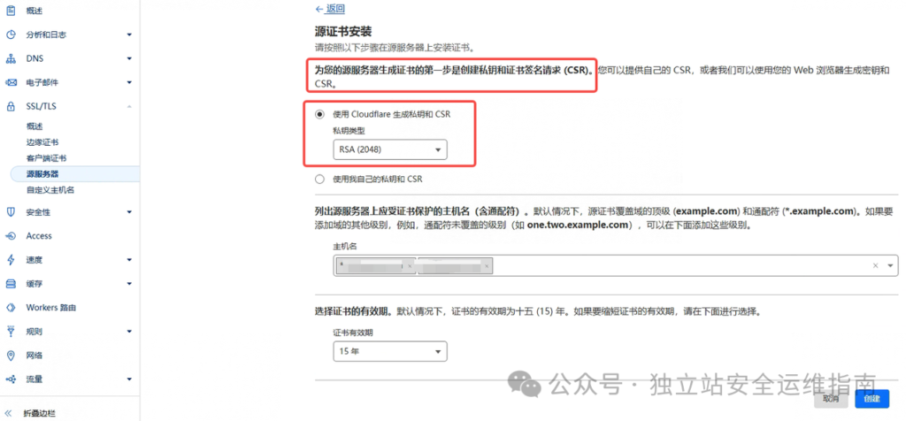This screenshot has height=421, width=906.
Task: Clear all hostnames with the X
Action: [875, 265]
